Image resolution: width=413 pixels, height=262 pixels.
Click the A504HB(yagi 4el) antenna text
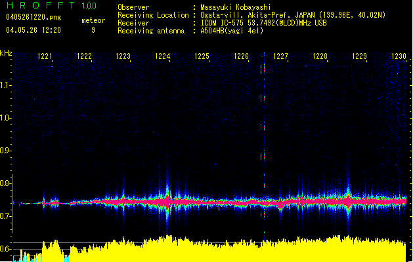(232, 31)
